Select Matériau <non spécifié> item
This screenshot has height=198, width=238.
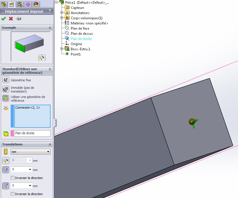pos(90,23)
